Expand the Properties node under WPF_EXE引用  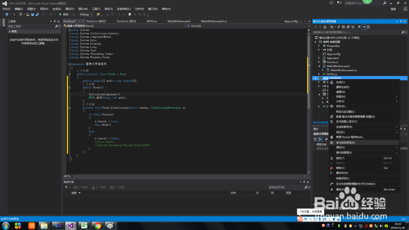[319, 46]
